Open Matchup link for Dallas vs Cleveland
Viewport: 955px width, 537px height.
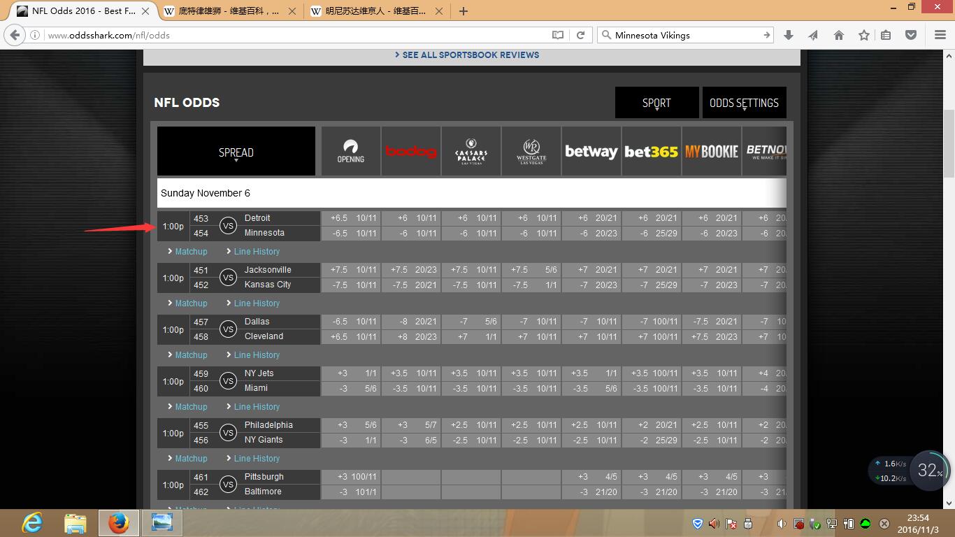(x=191, y=355)
